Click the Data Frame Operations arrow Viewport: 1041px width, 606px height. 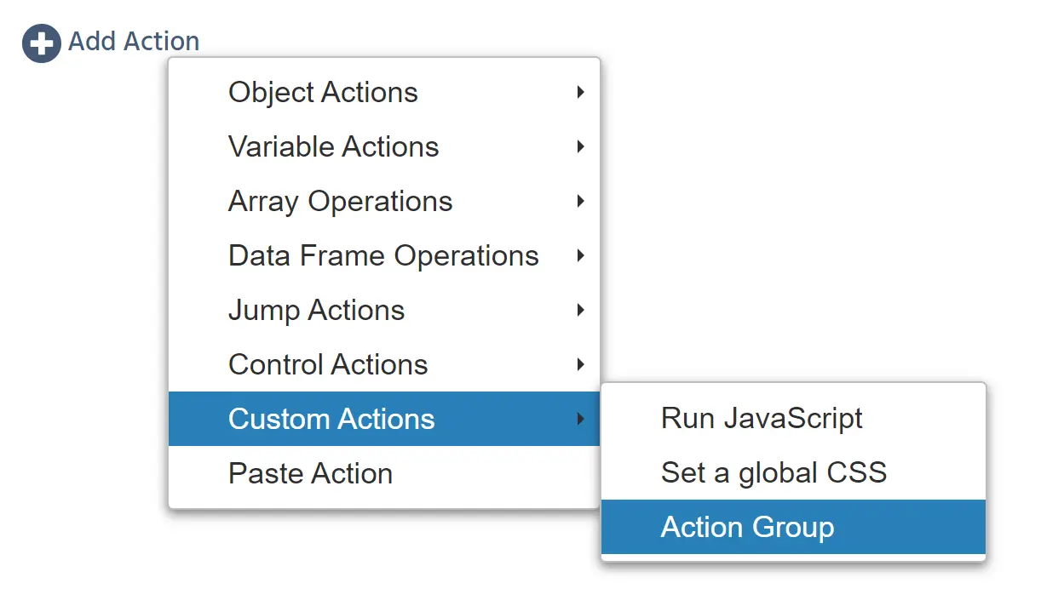pos(580,255)
